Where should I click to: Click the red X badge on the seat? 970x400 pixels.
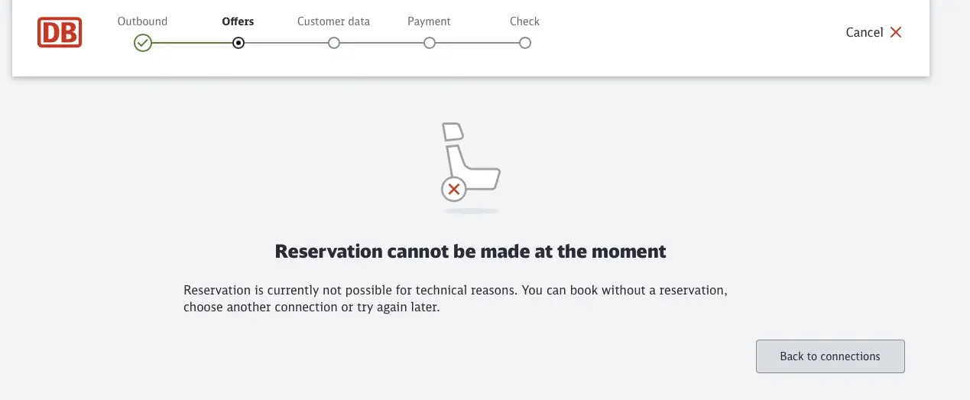(x=454, y=189)
